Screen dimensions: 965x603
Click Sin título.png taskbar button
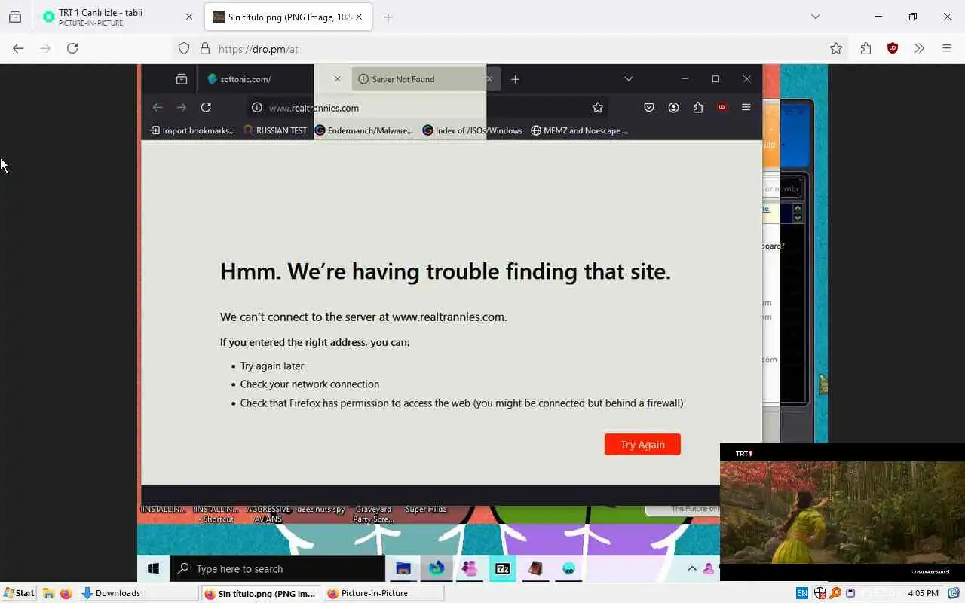tap(260, 593)
